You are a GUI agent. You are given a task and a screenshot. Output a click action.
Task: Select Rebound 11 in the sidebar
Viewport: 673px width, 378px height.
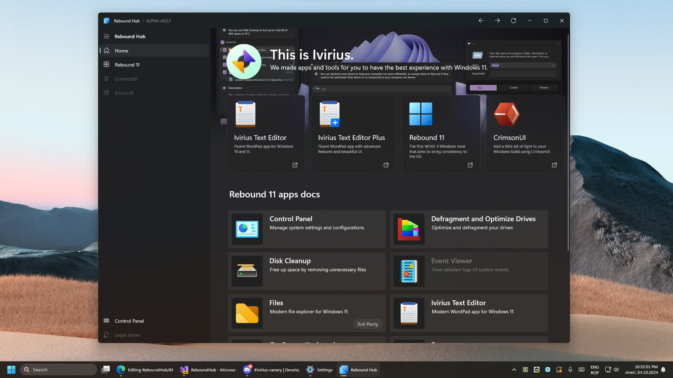(x=127, y=65)
